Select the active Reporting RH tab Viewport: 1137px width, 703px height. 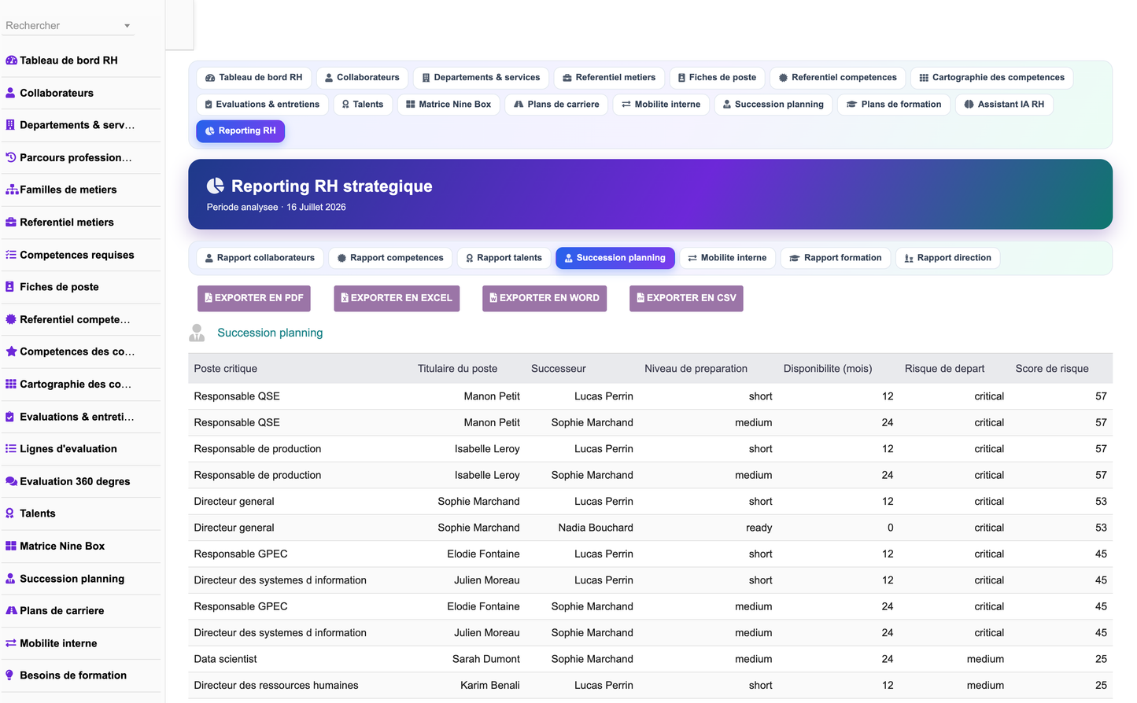[x=241, y=131]
